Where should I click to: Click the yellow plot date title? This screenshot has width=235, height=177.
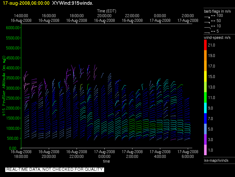click(x=26, y=3)
